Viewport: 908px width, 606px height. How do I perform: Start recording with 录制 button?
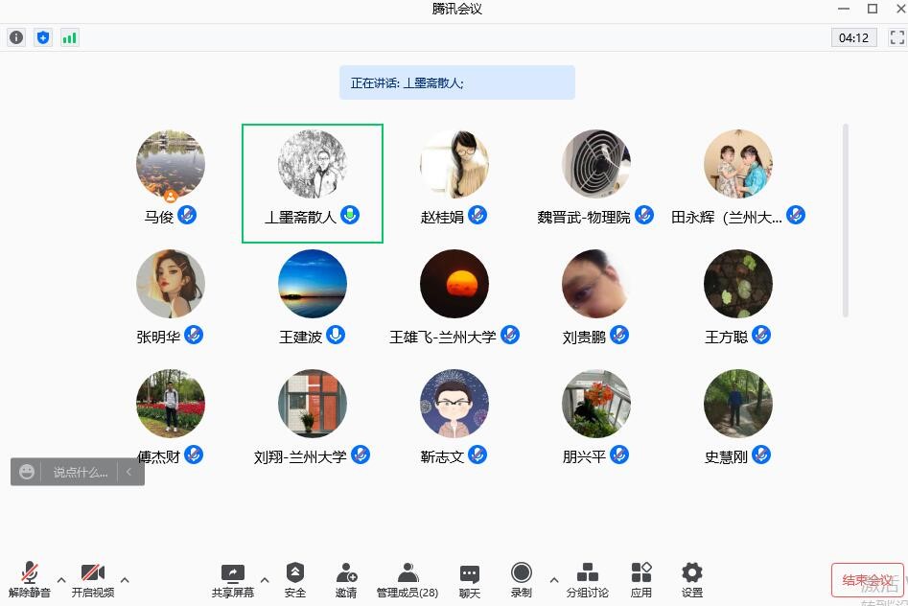(x=522, y=579)
